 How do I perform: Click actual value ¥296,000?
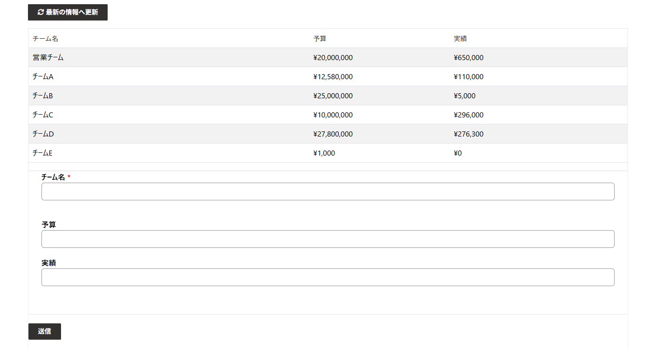[x=469, y=115]
